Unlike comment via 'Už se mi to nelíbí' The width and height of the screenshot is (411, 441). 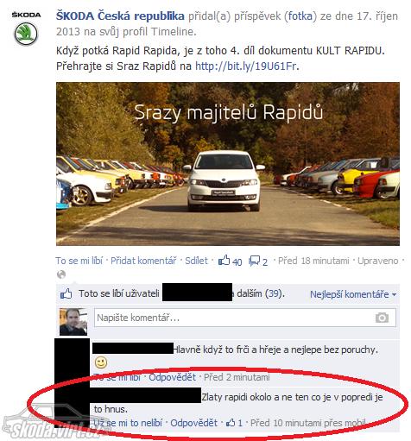point(128,423)
